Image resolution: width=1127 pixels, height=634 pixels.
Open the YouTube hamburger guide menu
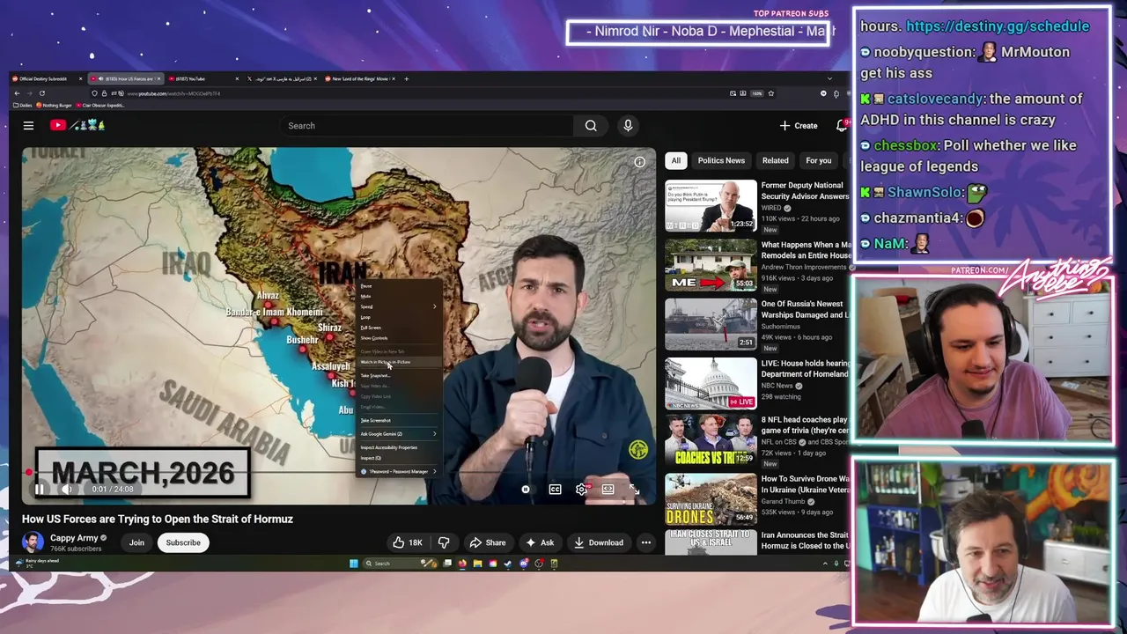coord(28,126)
